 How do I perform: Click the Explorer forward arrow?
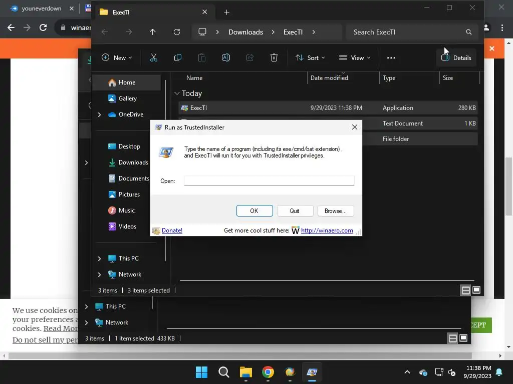tap(129, 32)
